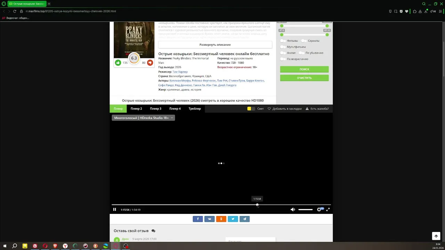Click the ОЧИСТИТЬ filter button
The height and width of the screenshot is (250, 445).
[304, 78]
